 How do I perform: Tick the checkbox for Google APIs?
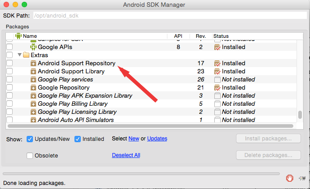[9, 47]
